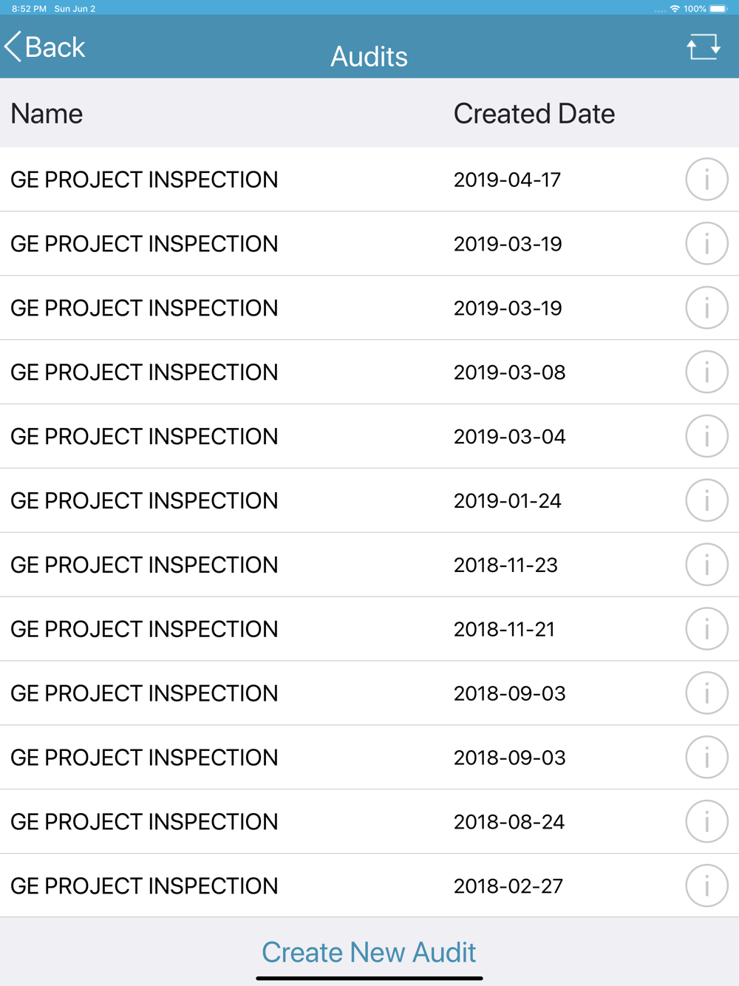Select the audit dated 2019-03-08
The height and width of the screenshot is (986, 739).
tap(369, 372)
